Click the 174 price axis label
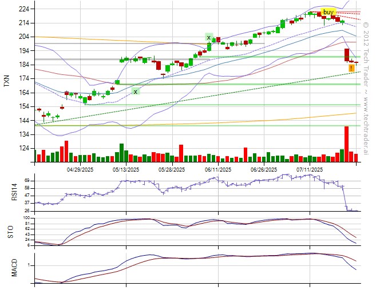 click(x=23, y=78)
